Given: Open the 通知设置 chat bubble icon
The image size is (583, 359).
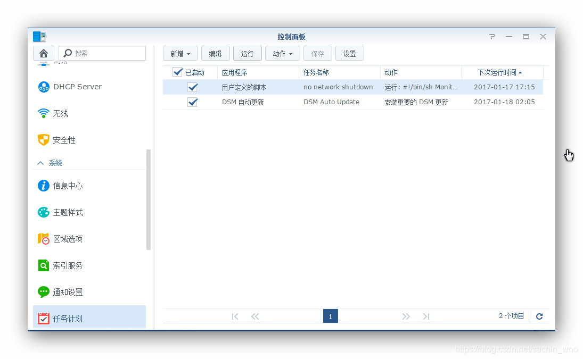Looking at the screenshot, I should (44, 292).
